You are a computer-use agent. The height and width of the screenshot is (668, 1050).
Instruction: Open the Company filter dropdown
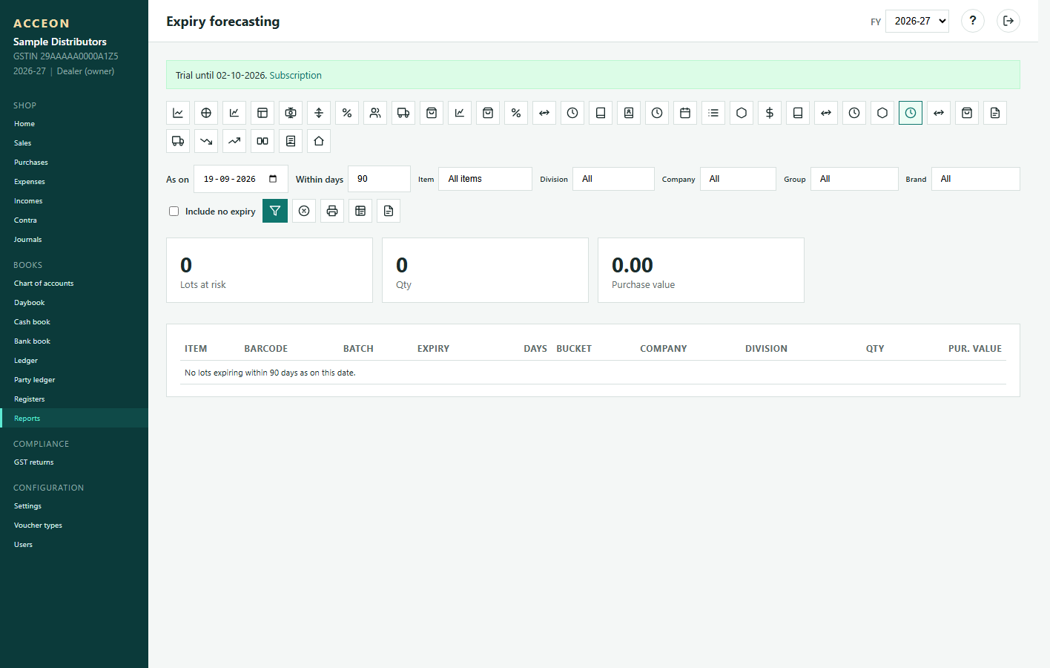click(738, 179)
